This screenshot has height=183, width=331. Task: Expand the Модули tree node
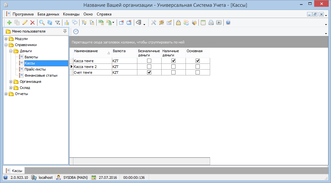(x=6, y=39)
